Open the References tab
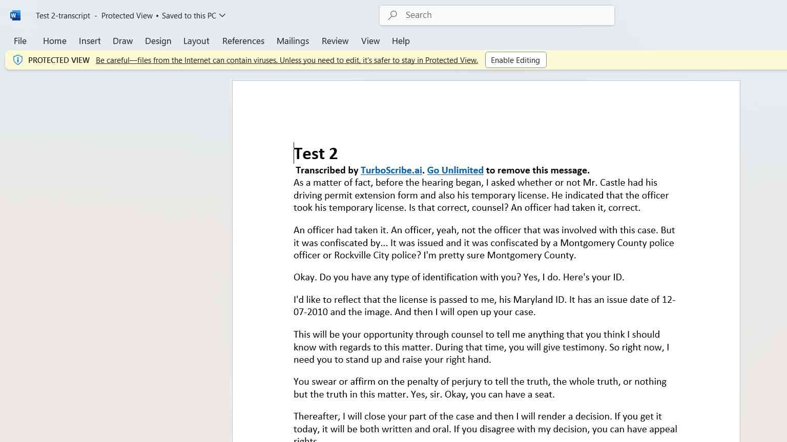 [243, 41]
